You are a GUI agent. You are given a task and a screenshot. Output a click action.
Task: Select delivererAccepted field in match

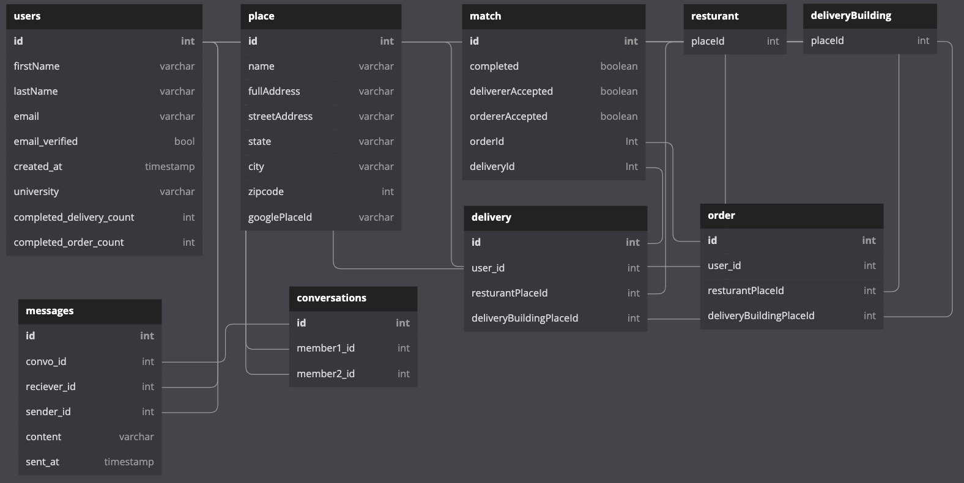pyautogui.click(x=554, y=91)
